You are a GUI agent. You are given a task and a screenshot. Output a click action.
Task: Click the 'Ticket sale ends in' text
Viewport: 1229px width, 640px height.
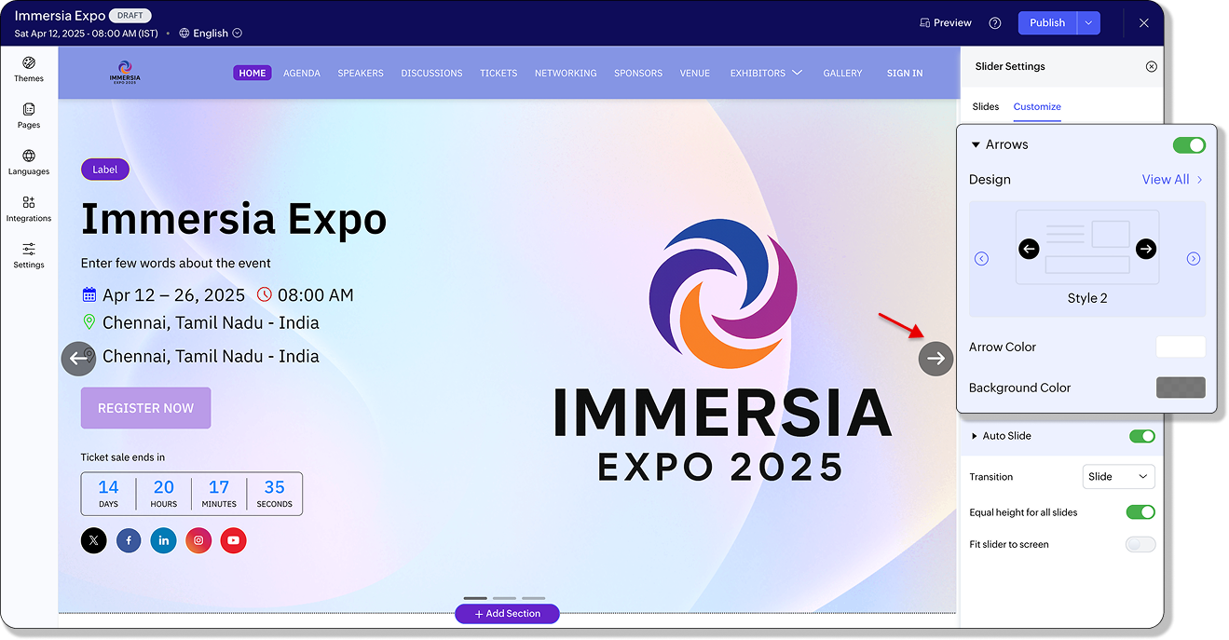(x=123, y=457)
